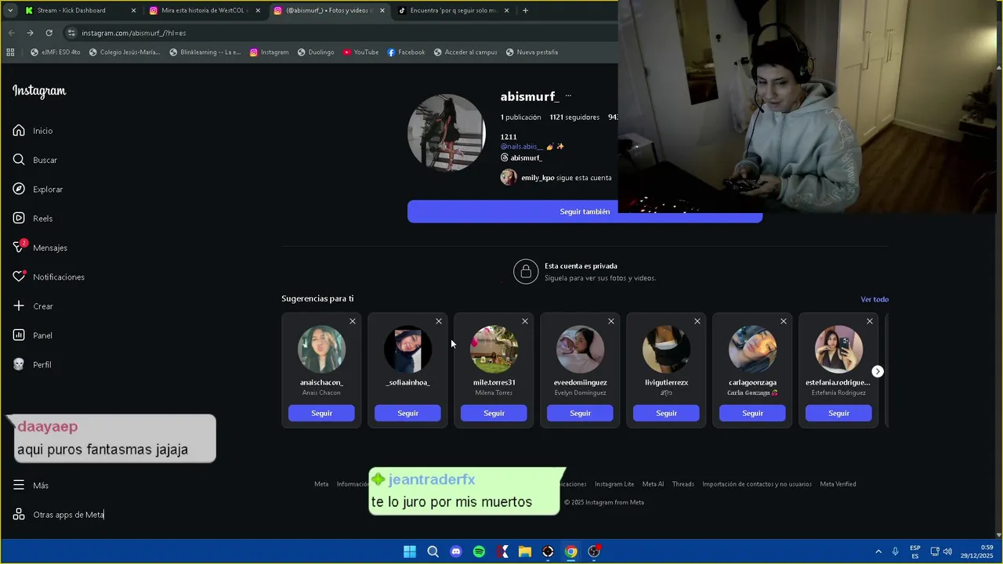
Task: Open abismurf_ profile options (three dots)
Action: coord(568,96)
